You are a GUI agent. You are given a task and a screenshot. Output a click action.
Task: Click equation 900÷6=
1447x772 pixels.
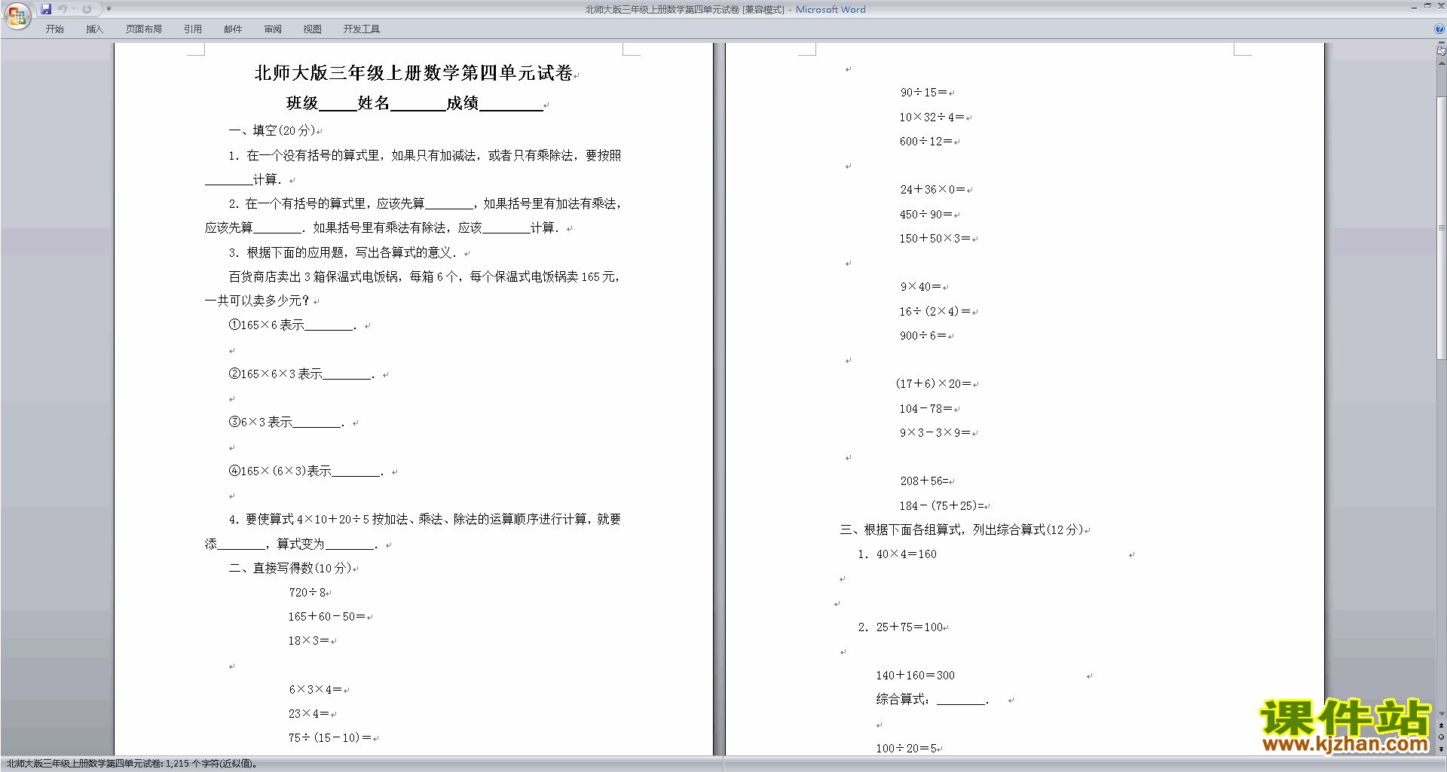click(923, 336)
